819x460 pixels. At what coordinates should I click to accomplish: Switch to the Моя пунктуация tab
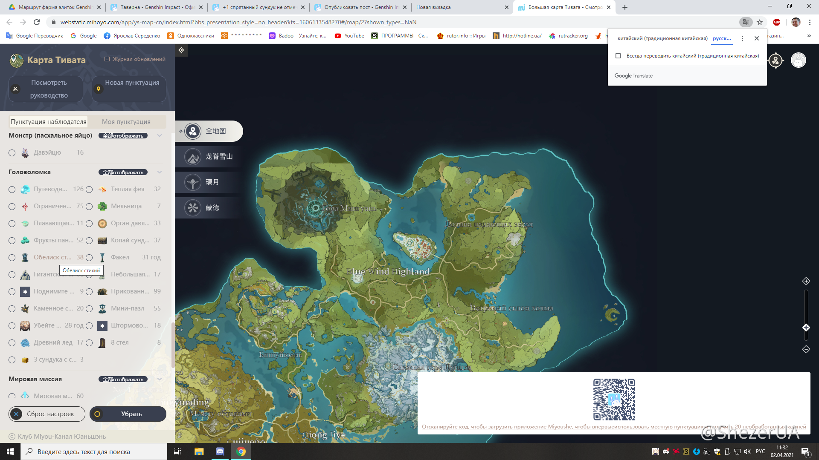pos(126,122)
